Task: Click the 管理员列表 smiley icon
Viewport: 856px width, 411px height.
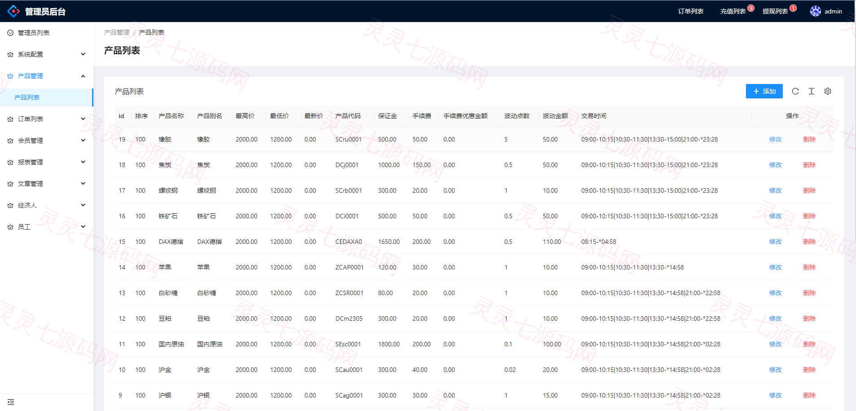Action: coord(10,33)
